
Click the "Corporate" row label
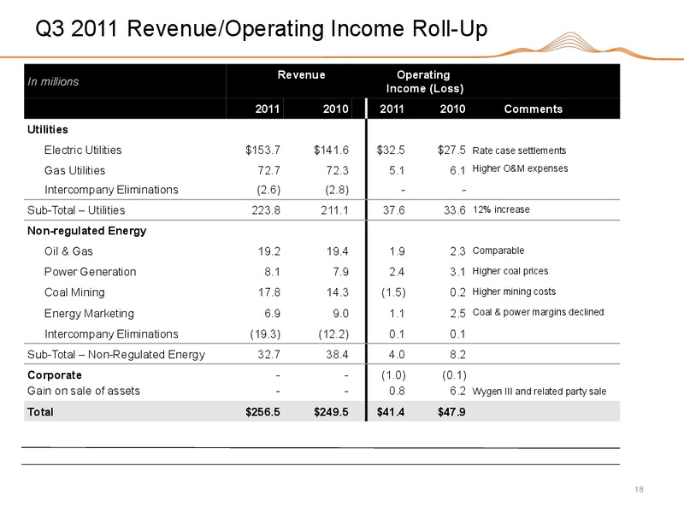click(x=55, y=375)
